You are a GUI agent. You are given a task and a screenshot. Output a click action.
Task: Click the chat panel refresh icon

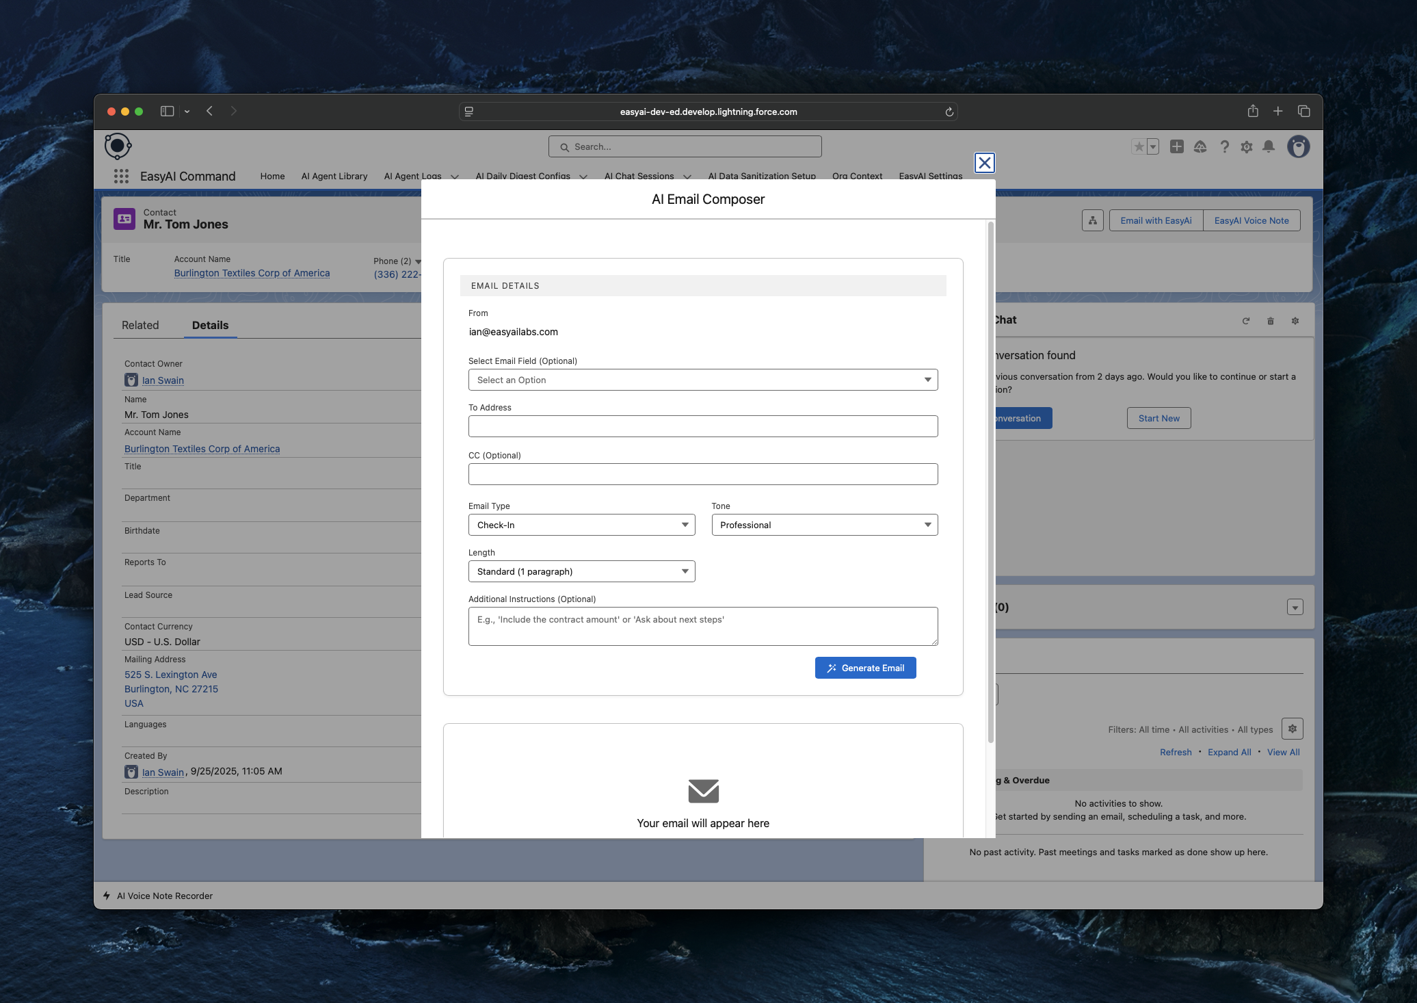[x=1246, y=321]
